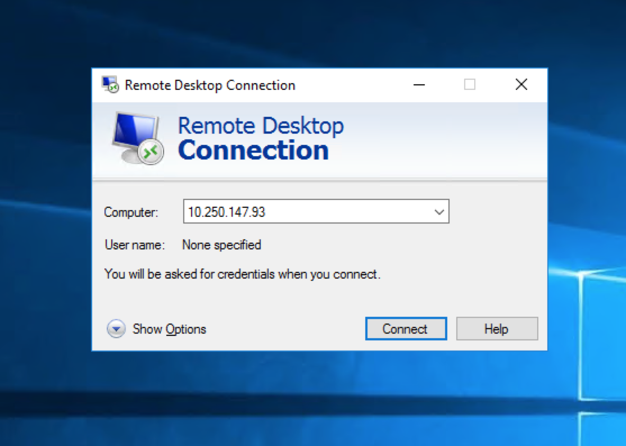The image size is (626, 446).
Task: Click the Computer field label
Action: tap(131, 212)
